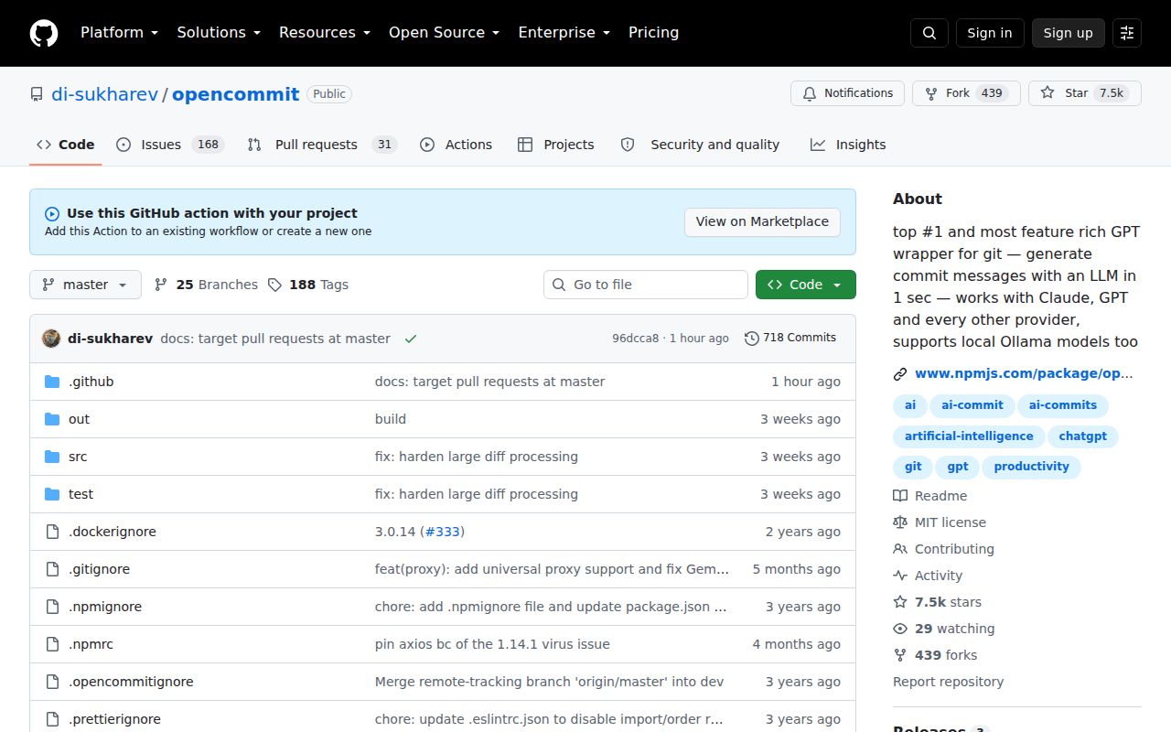Click the star icon beside 7.5k stars
The height and width of the screenshot is (732, 1171).
pyautogui.click(x=900, y=602)
